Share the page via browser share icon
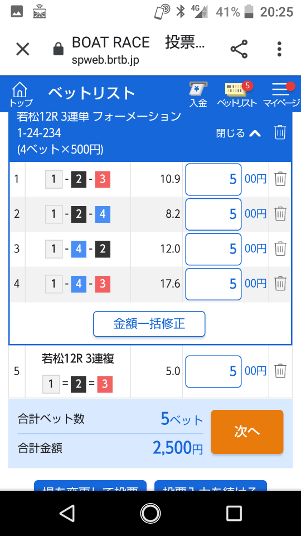Viewport: 301px width, 536px height. click(x=239, y=49)
